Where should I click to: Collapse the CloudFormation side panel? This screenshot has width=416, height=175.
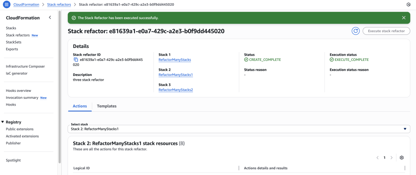coord(50,17)
